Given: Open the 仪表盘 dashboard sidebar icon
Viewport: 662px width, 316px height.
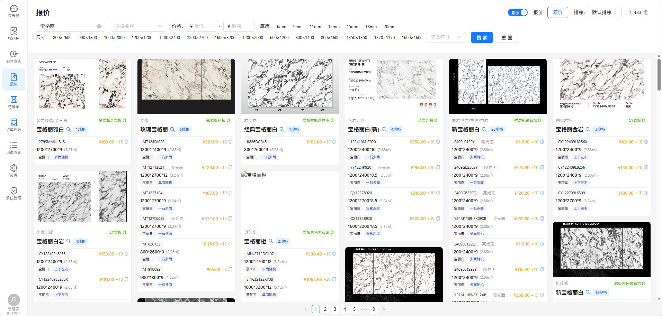Looking at the screenshot, I should pyautogui.click(x=14, y=11).
